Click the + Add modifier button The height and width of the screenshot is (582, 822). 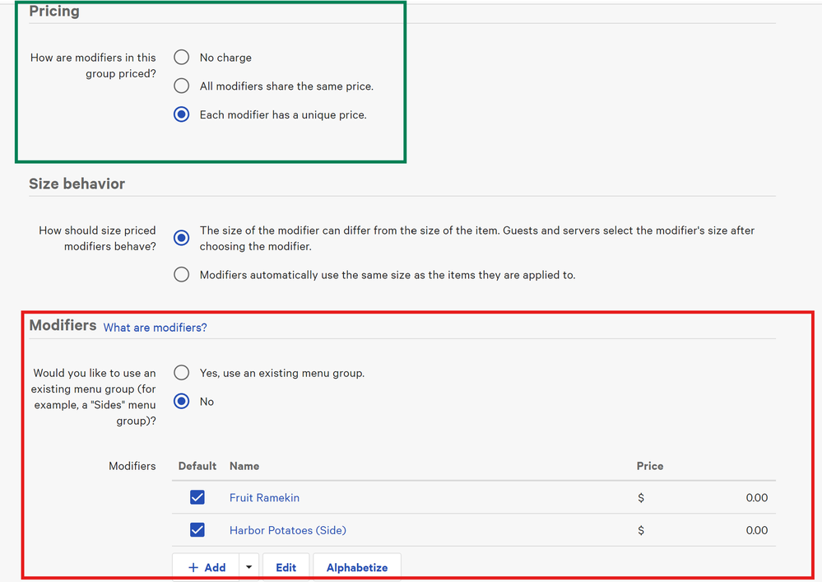tap(207, 567)
